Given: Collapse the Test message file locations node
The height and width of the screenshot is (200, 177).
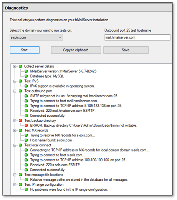Looking at the screenshot, I should click(x=15, y=175).
